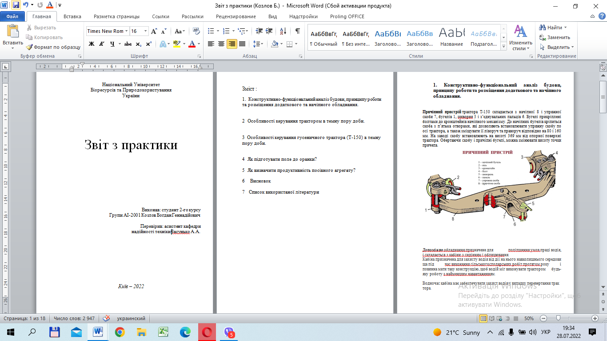Image resolution: width=607 pixels, height=341 pixels.
Task: Switch to the Рецензирование tab
Action: coord(236,16)
